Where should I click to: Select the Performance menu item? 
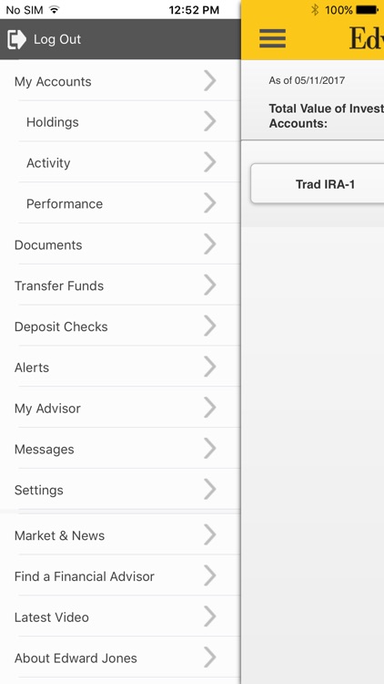[x=120, y=203]
